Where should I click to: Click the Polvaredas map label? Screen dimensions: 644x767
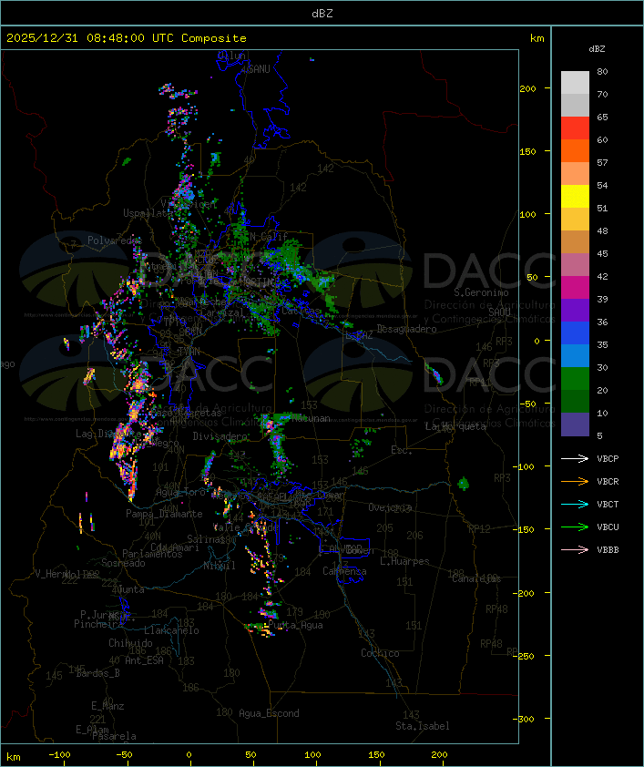pos(114,240)
